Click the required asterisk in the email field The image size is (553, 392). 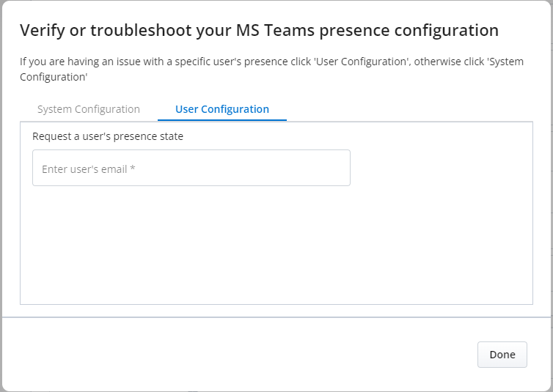click(x=133, y=169)
